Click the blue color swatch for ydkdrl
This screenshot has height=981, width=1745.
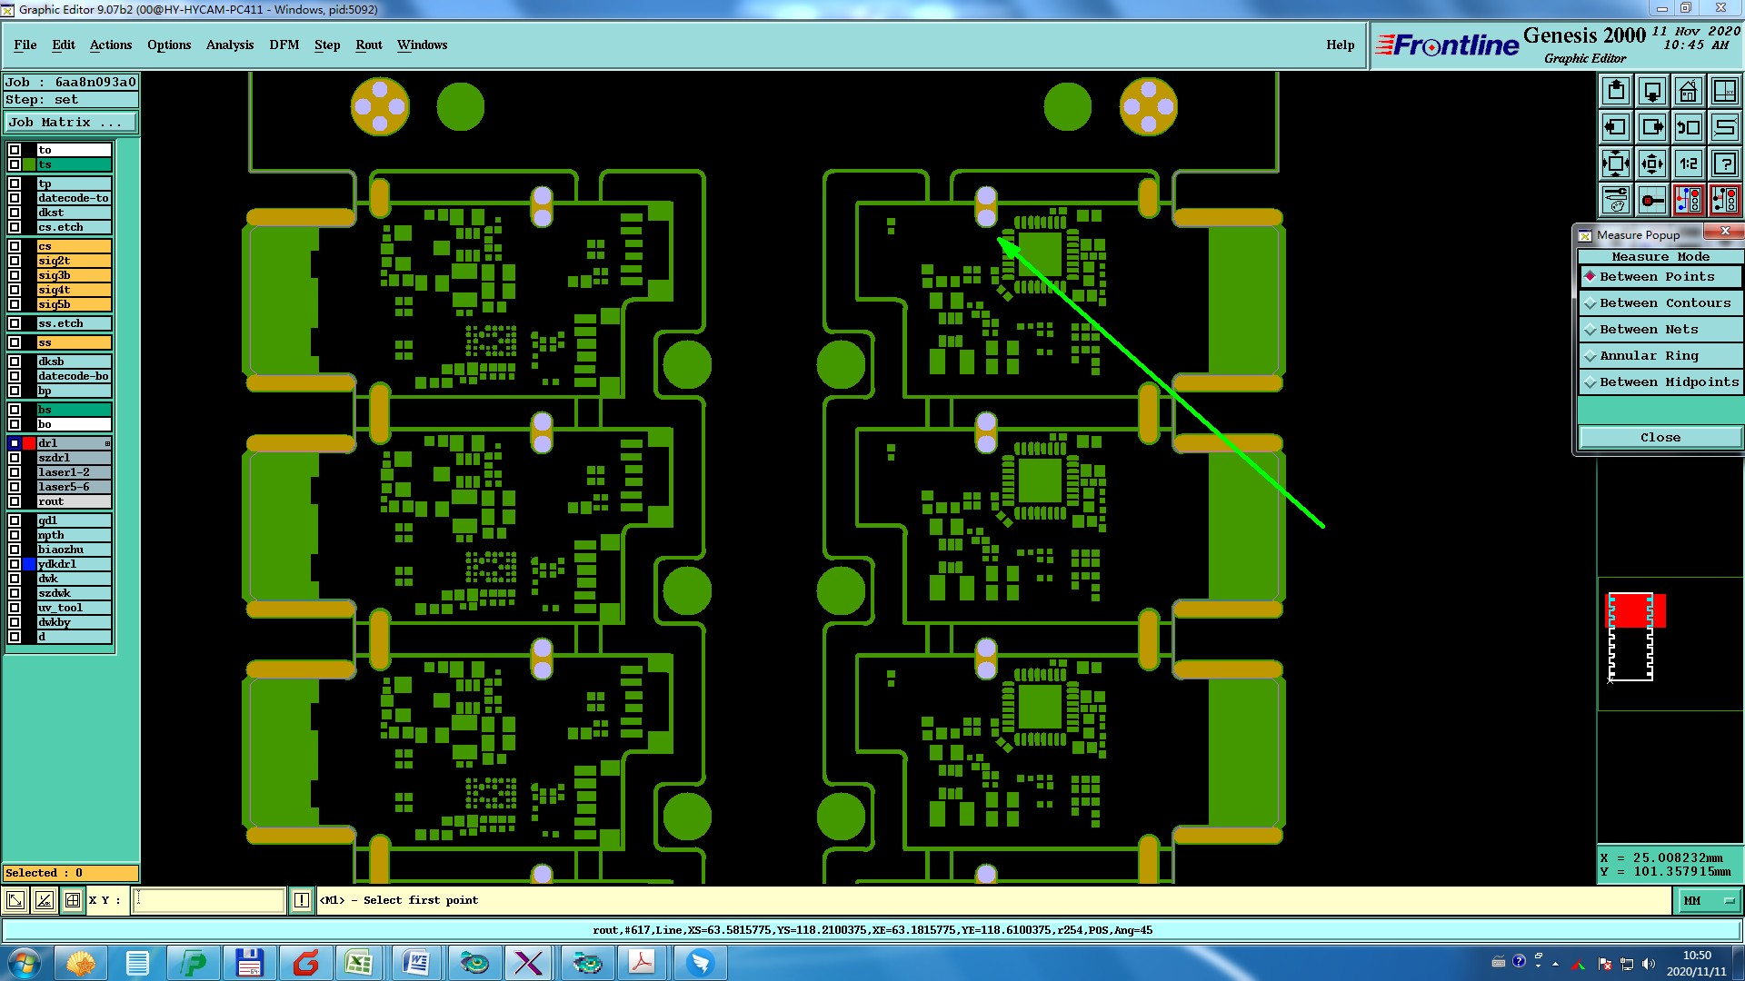(x=29, y=564)
